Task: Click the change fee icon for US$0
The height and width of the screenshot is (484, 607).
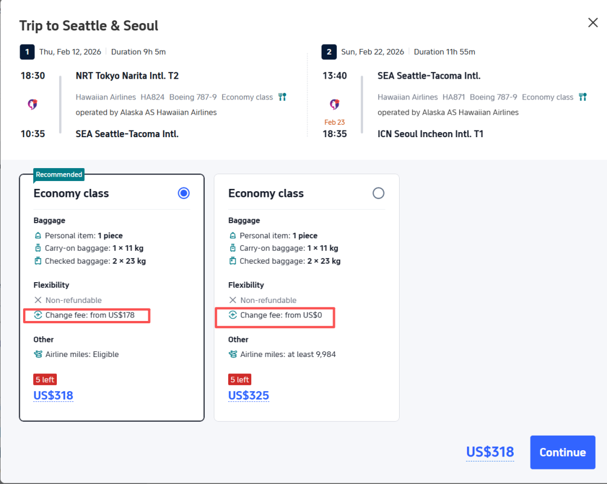Action: [233, 315]
